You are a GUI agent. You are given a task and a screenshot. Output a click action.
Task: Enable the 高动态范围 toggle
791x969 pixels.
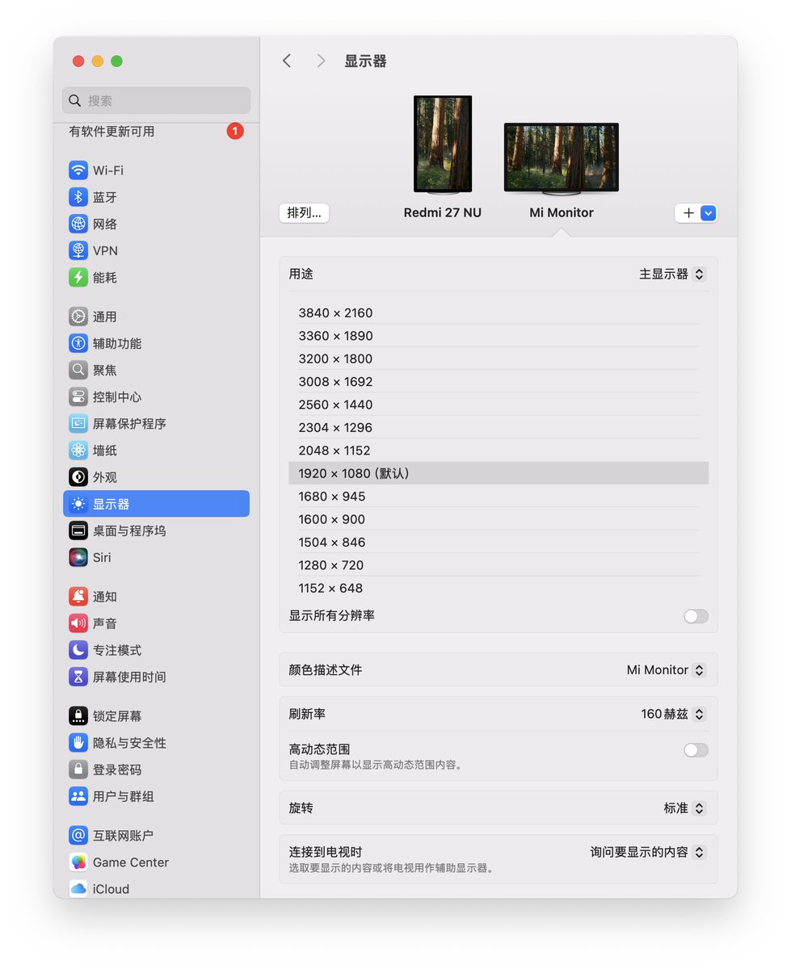click(x=694, y=749)
